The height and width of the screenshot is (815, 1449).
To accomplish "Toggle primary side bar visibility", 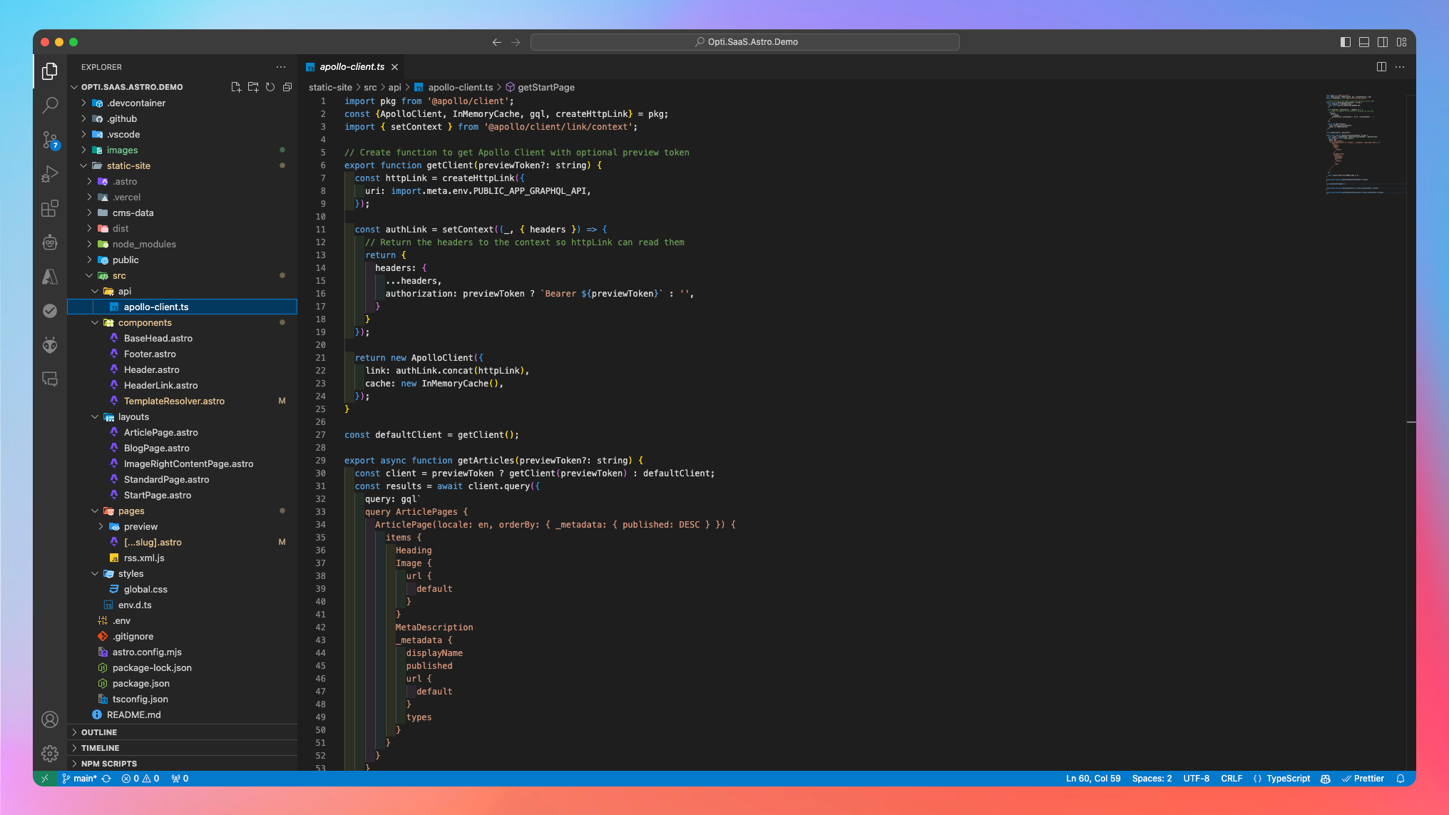I will (1345, 42).
